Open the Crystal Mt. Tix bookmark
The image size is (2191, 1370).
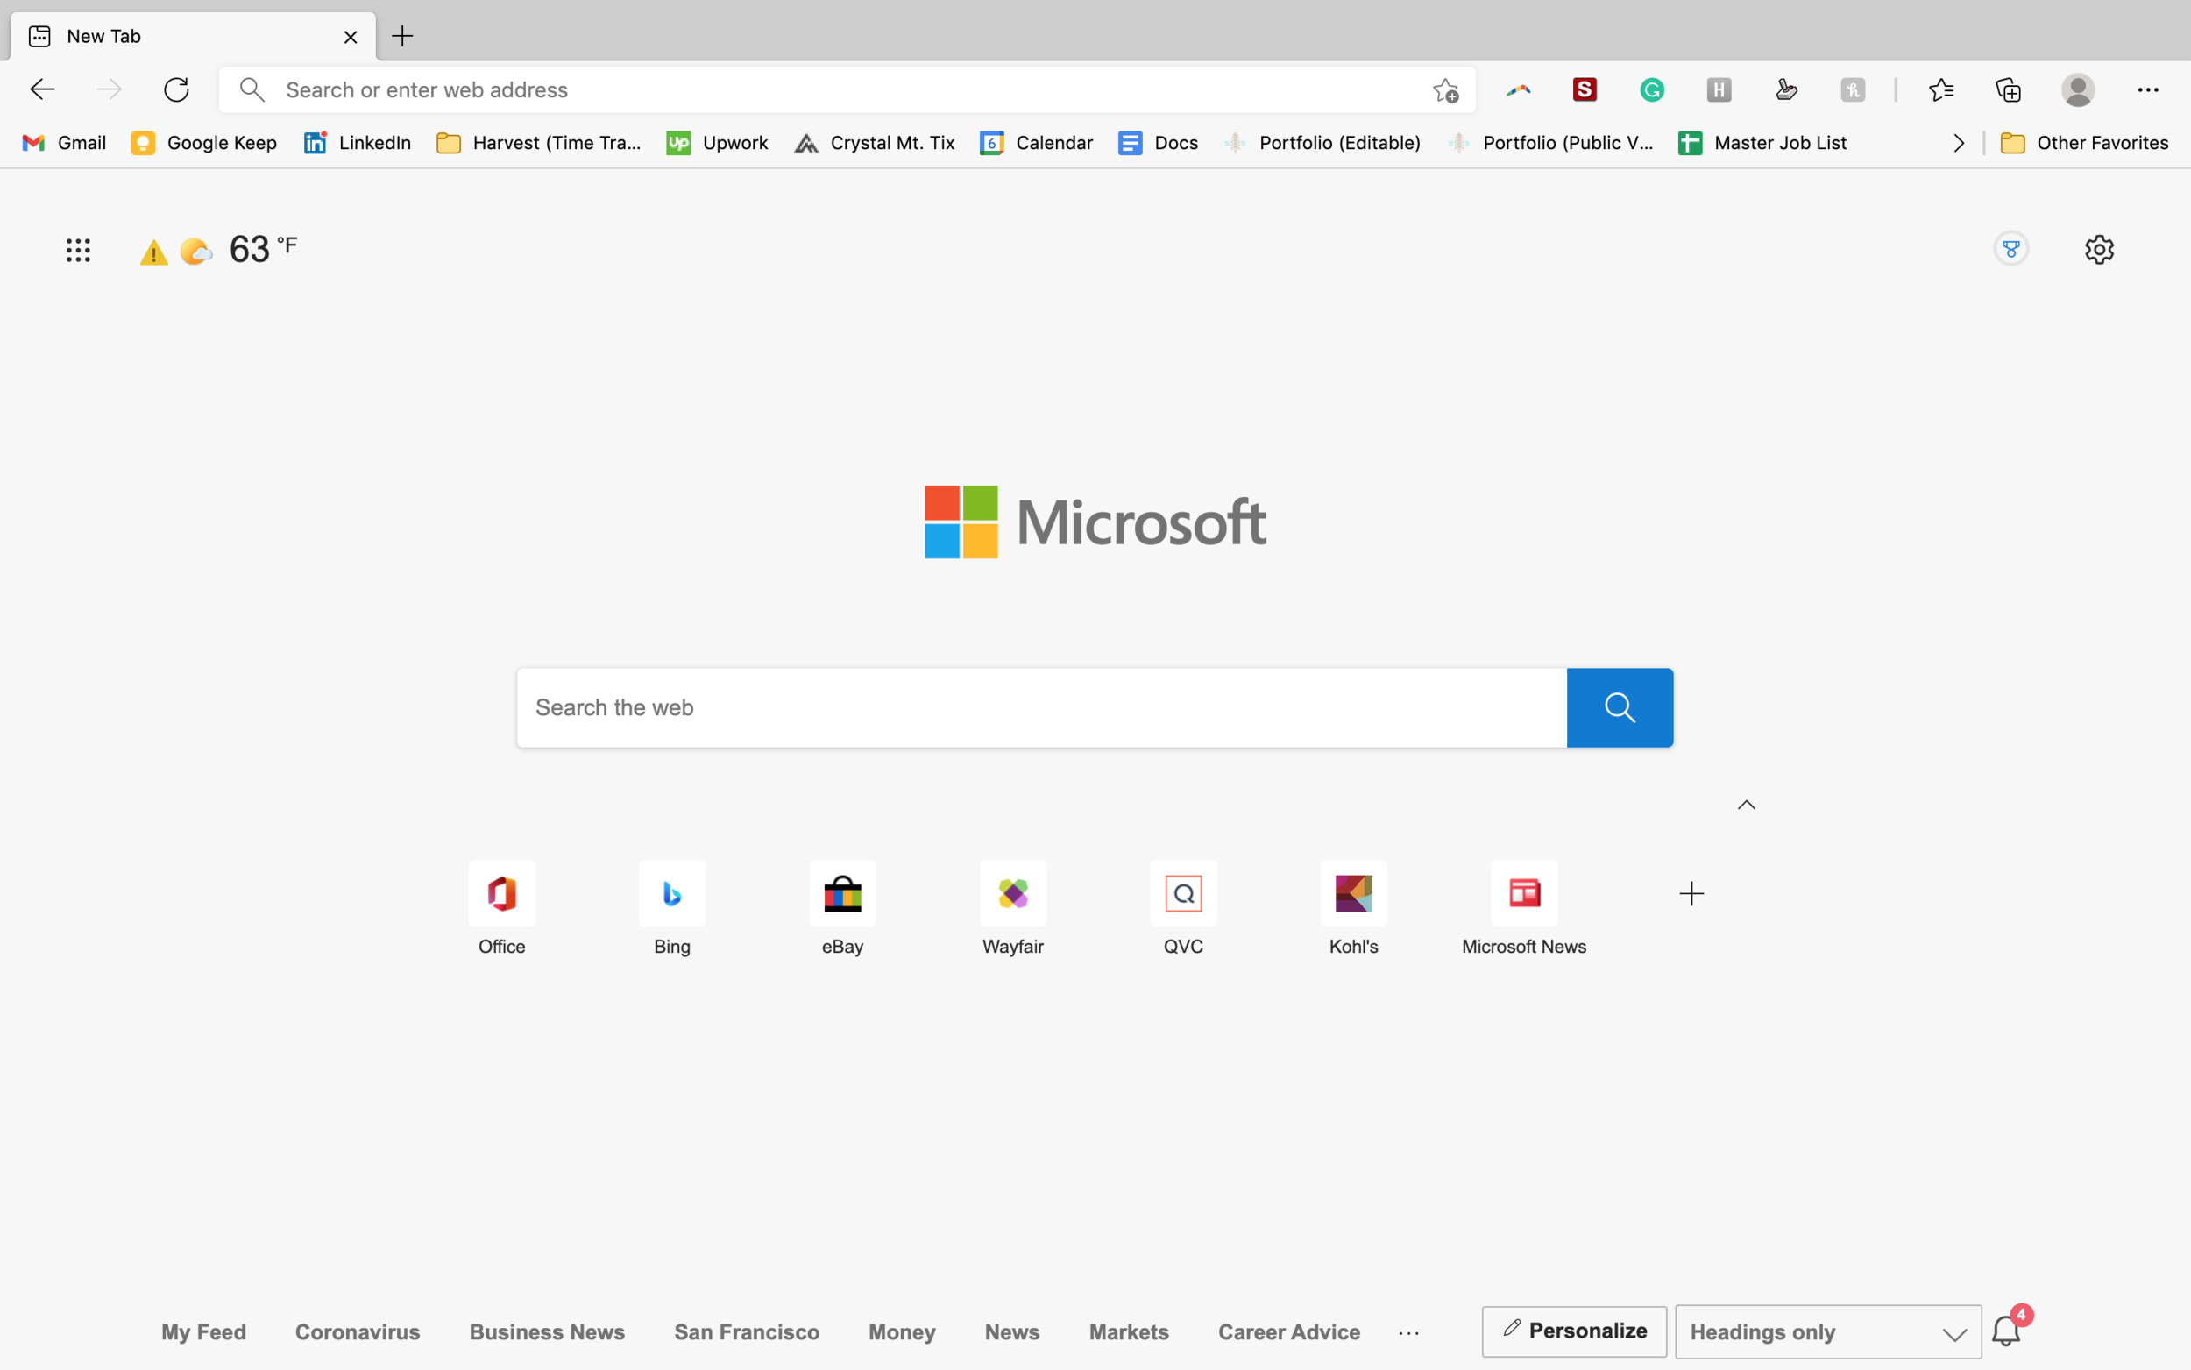click(874, 143)
